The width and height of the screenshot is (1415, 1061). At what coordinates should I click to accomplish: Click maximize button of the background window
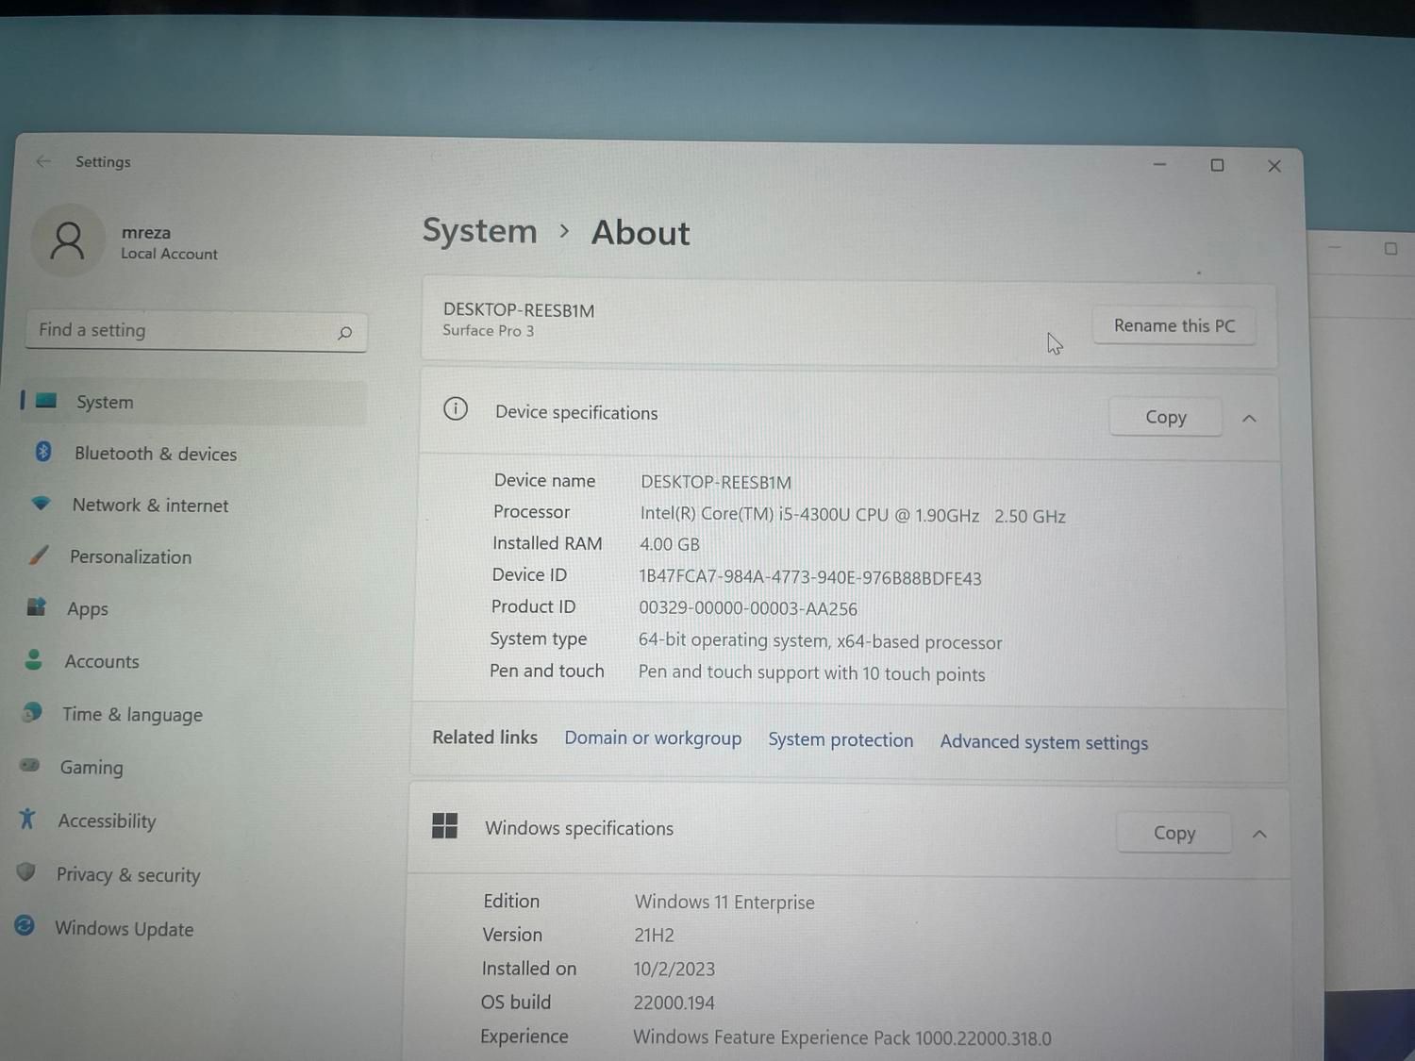coord(1390,249)
